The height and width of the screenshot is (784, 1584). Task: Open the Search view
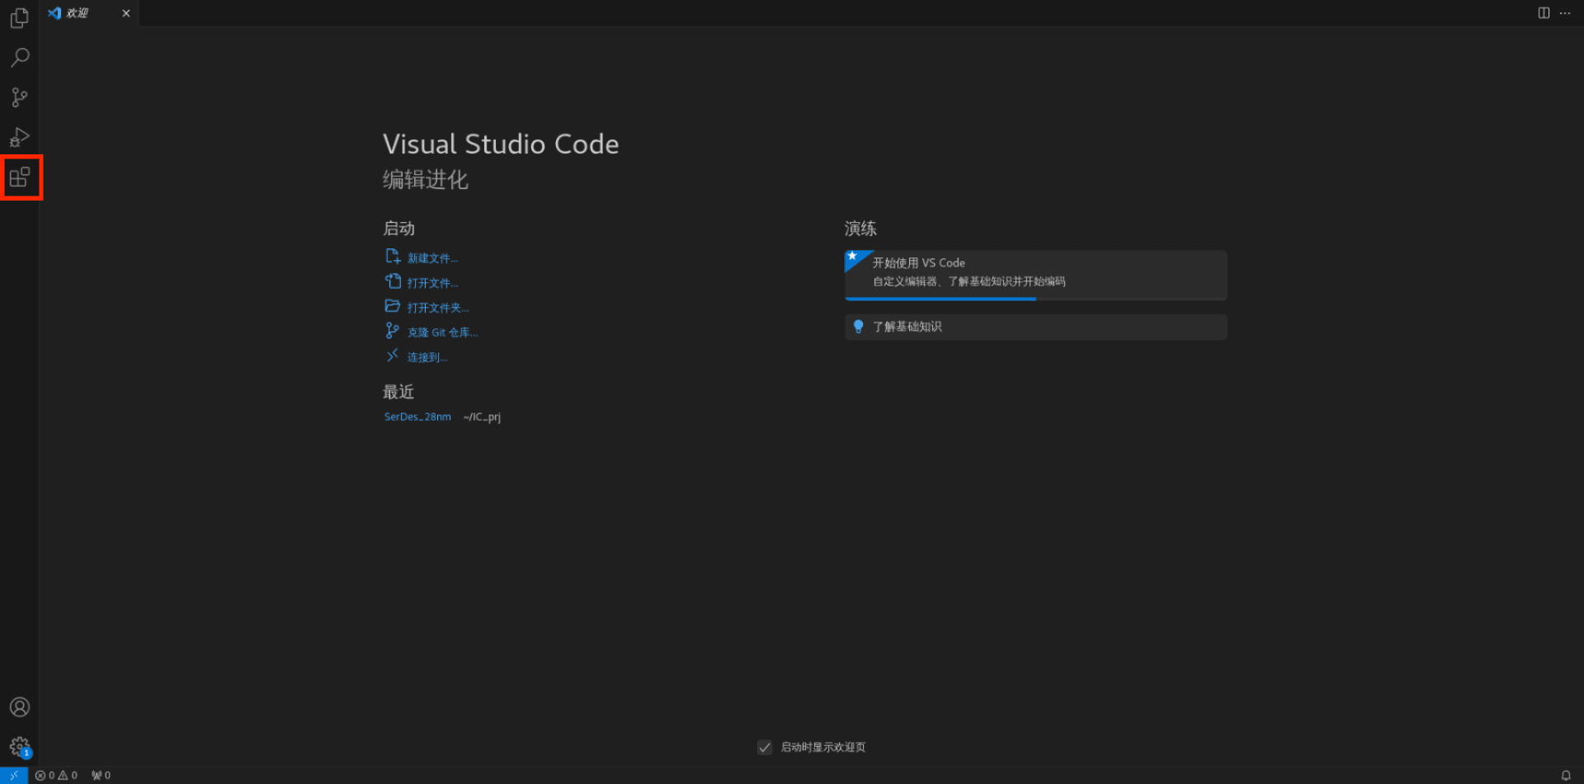20,58
